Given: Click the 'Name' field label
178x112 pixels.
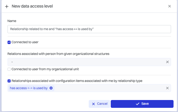Looking at the screenshot, I should pos(12,21).
